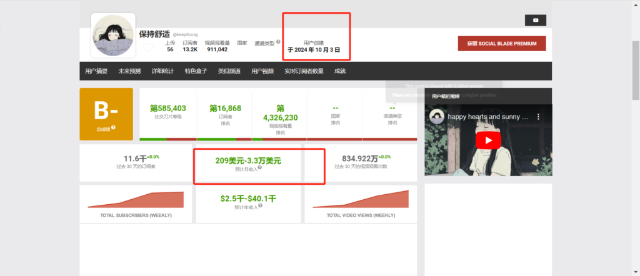
Task: Click channel avatar in video embed
Action: 436,117
